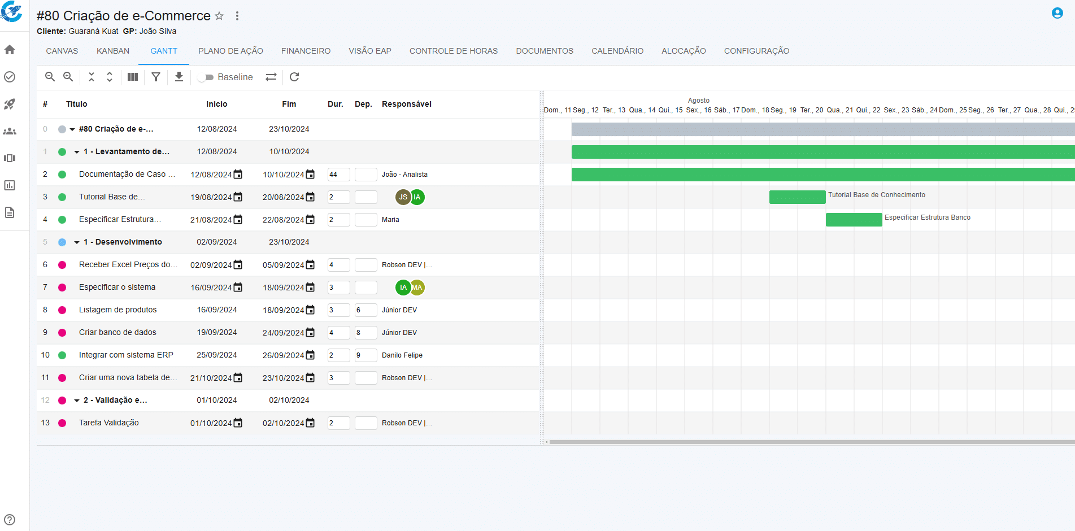Viewport: 1075px width, 531px height.
Task: Switch to the CANVAS tab
Action: [62, 51]
